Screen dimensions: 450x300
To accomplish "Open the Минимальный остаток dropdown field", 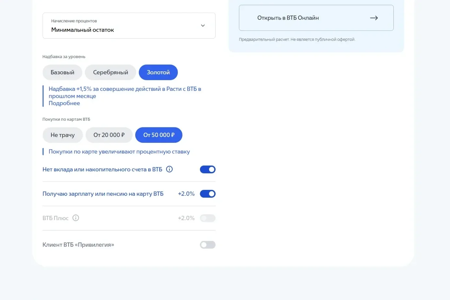I will 129,26.
